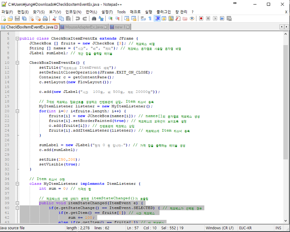290x232 pixels.
Task: Open the Tools menu
Action: 121,12
